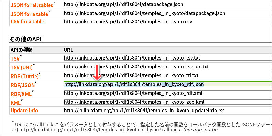Open the TSV (URI) API link
Screen dimensions: 272x136
point(21,68)
